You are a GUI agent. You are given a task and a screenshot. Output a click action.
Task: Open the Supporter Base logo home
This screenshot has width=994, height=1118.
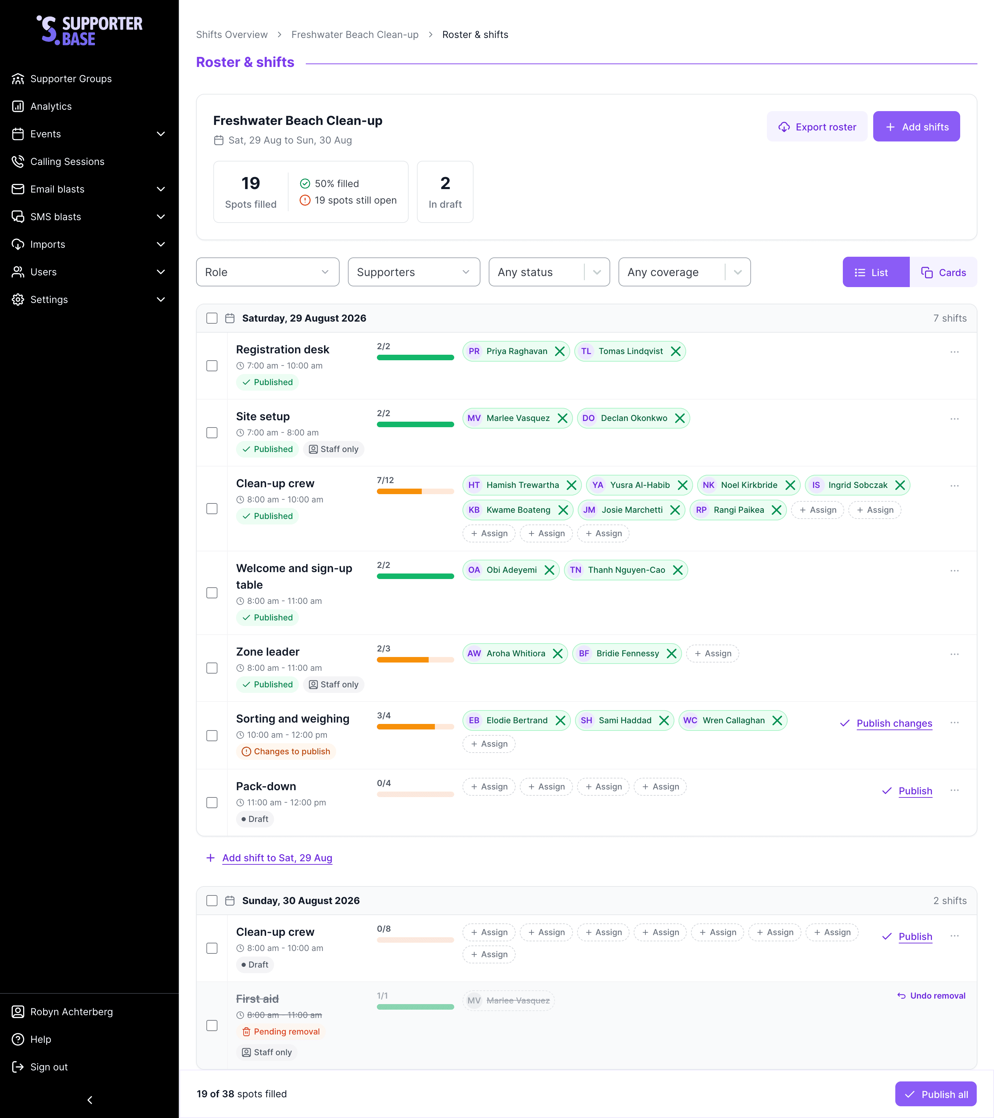(x=90, y=30)
